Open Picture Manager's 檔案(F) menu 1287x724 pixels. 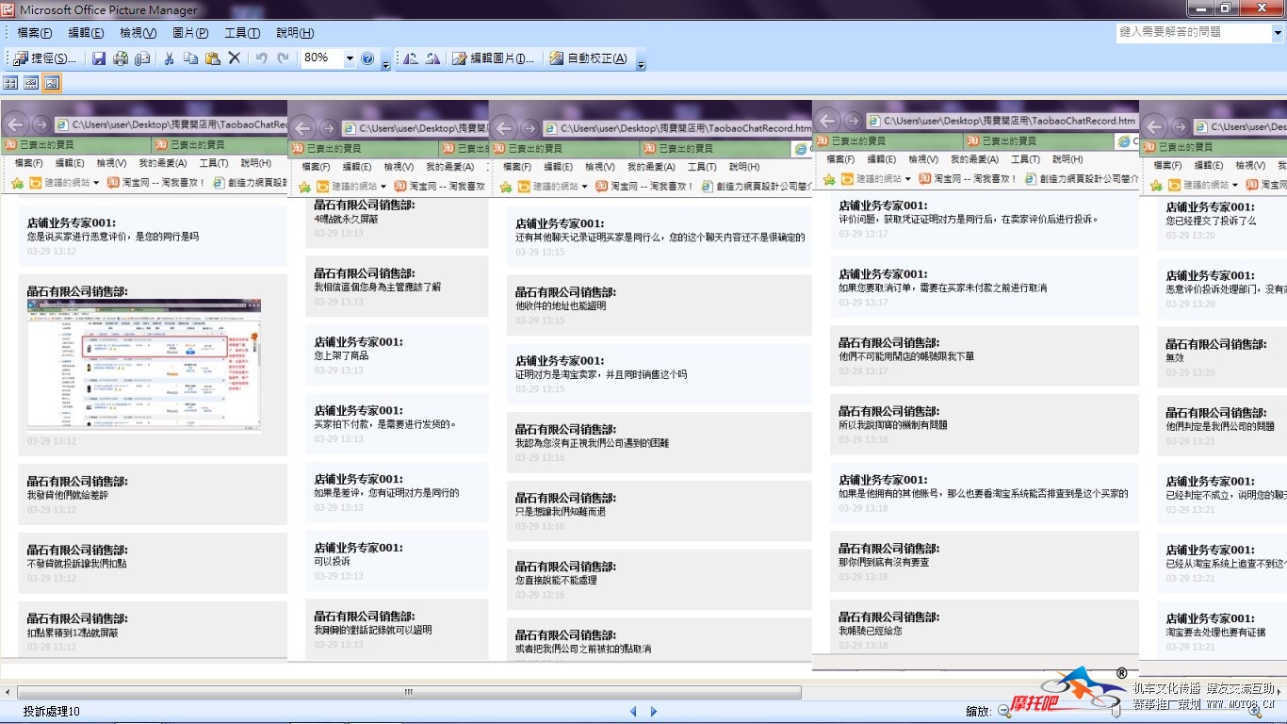(x=35, y=33)
